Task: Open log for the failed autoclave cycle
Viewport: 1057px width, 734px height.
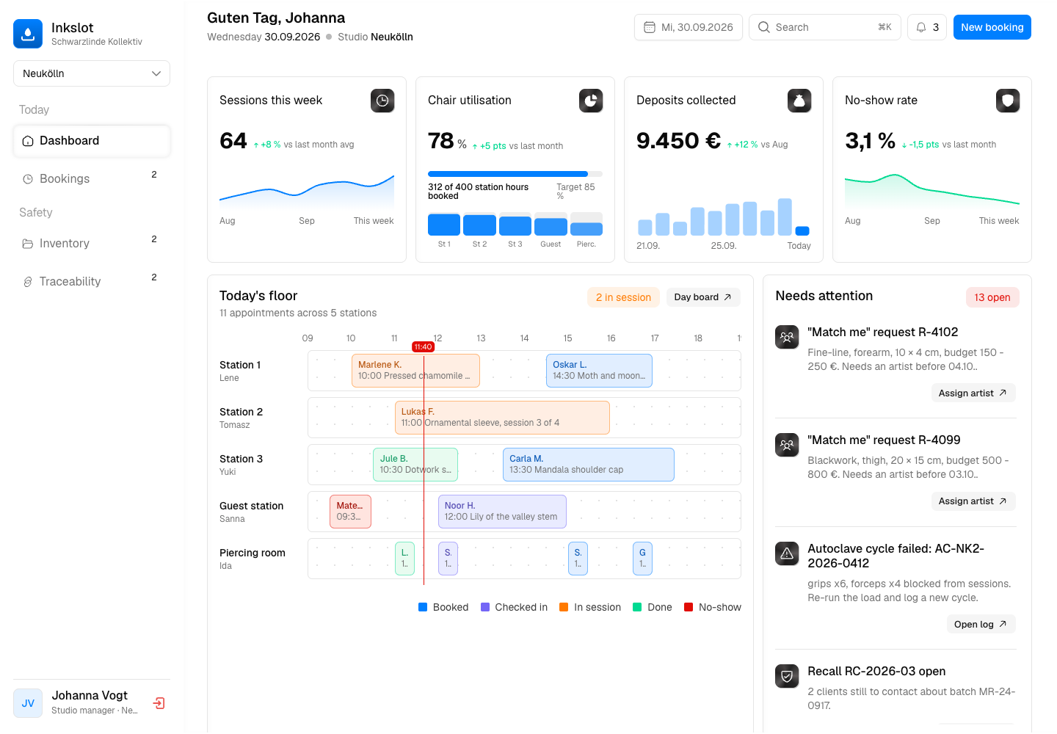Action: (x=981, y=625)
